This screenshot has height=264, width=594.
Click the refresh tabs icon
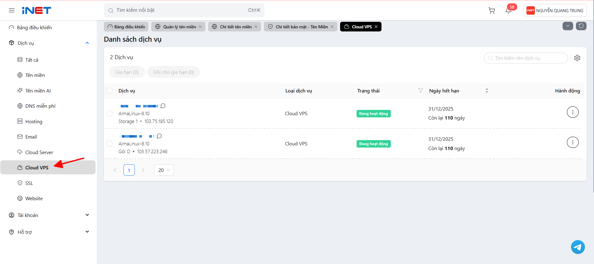[581, 26]
